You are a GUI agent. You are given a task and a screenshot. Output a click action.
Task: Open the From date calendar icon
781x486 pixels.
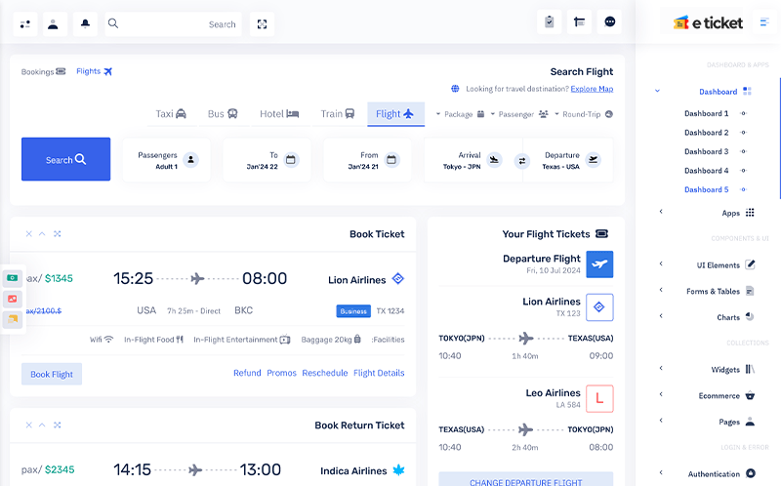[x=392, y=160]
